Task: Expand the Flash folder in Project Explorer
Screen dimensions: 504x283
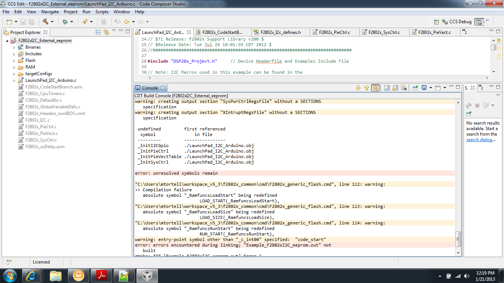Action: click(14, 60)
